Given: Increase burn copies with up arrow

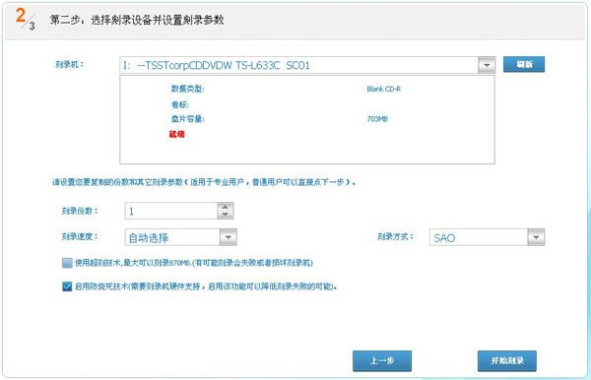Looking at the screenshot, I should [225, 207].
